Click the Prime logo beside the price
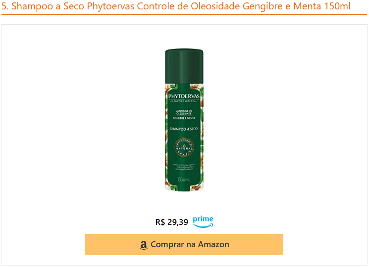This screenshot has height=267, width=369. 203,222
